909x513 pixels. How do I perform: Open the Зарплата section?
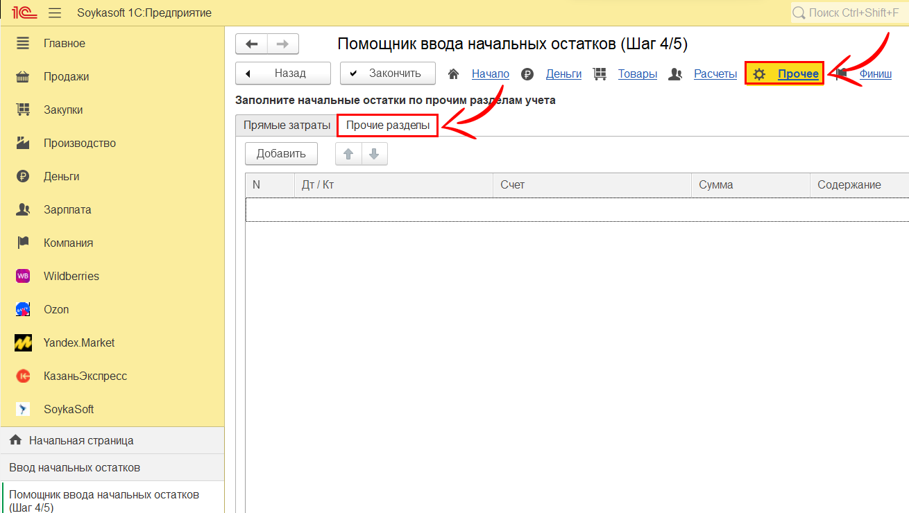click(67, 209)
